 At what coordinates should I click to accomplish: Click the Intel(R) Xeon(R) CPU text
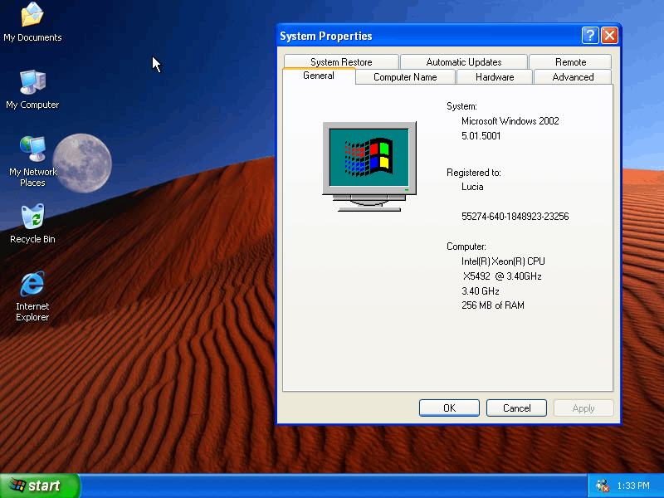(x=503, y=261)
